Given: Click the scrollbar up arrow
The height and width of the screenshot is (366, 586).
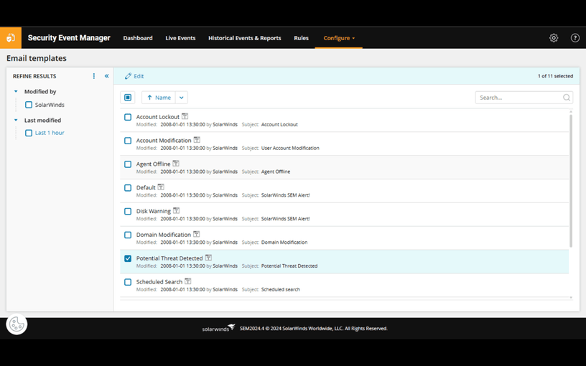Looking at the screenshot, I should [x=571, y=112].
